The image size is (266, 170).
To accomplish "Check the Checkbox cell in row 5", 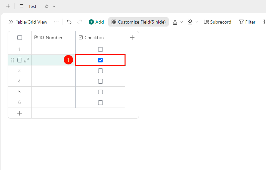I will point(100,92).
